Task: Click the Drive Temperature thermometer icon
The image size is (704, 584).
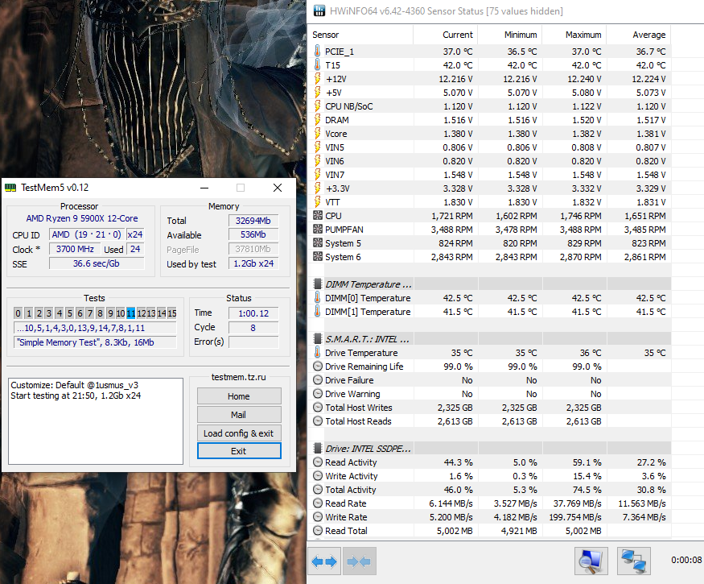Action: [x=318, y=353]
